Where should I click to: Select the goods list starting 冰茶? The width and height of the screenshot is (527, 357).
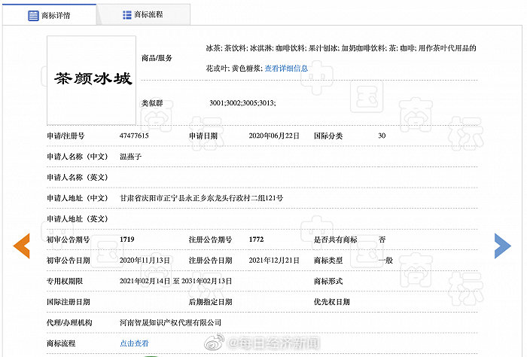pos(341,58)
